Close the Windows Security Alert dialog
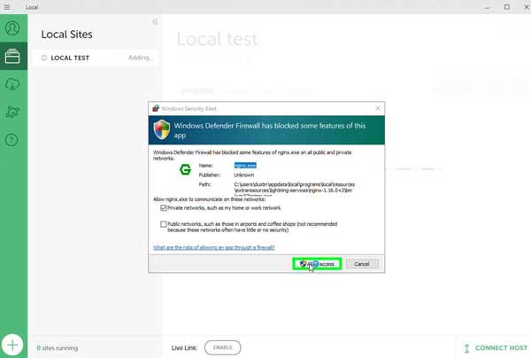This screenshot has height=358, width=531. (x=378, y=108)
